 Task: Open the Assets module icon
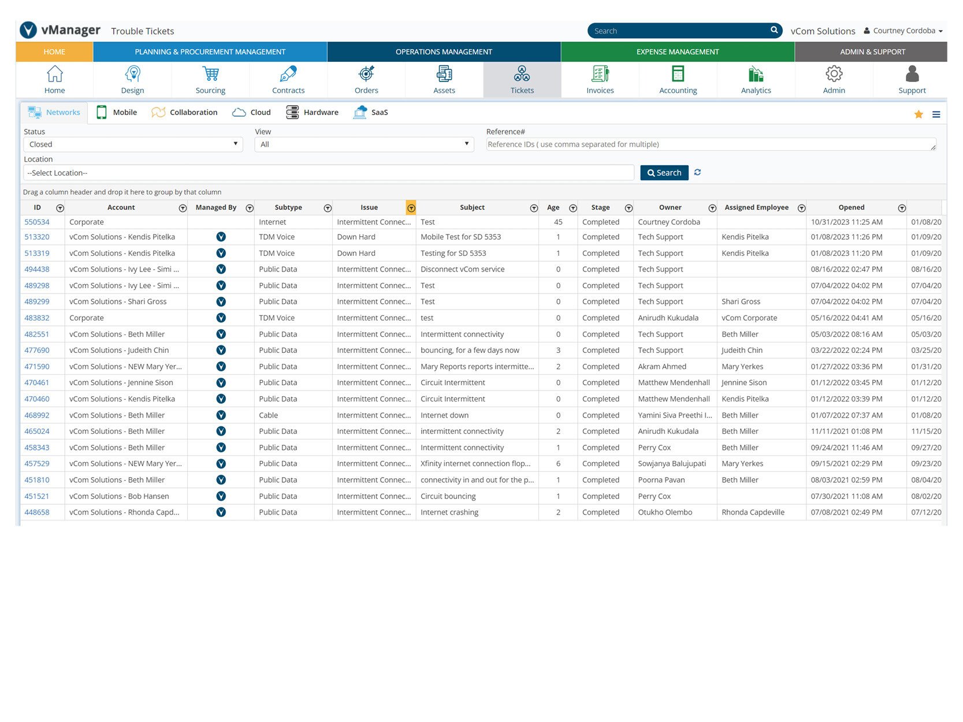pyautogui.click(x=444, y=79)
